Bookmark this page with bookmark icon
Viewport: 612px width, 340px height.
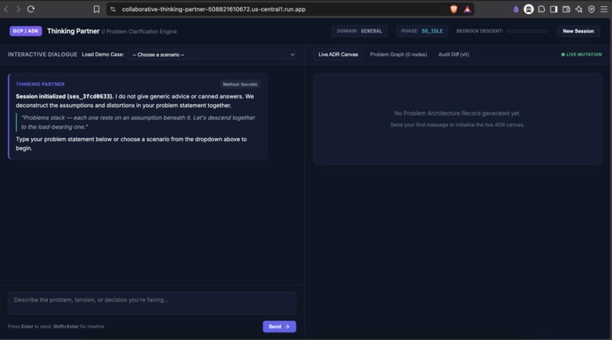pyautogui.click(x=96, y=9)
